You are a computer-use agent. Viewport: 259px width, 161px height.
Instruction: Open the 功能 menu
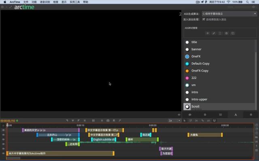(x=34, y=2)
